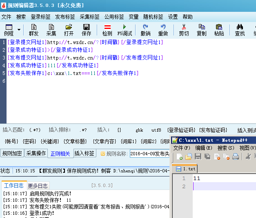Open the 变量 menu
The image size is (256, 218).
coord(134,17)
